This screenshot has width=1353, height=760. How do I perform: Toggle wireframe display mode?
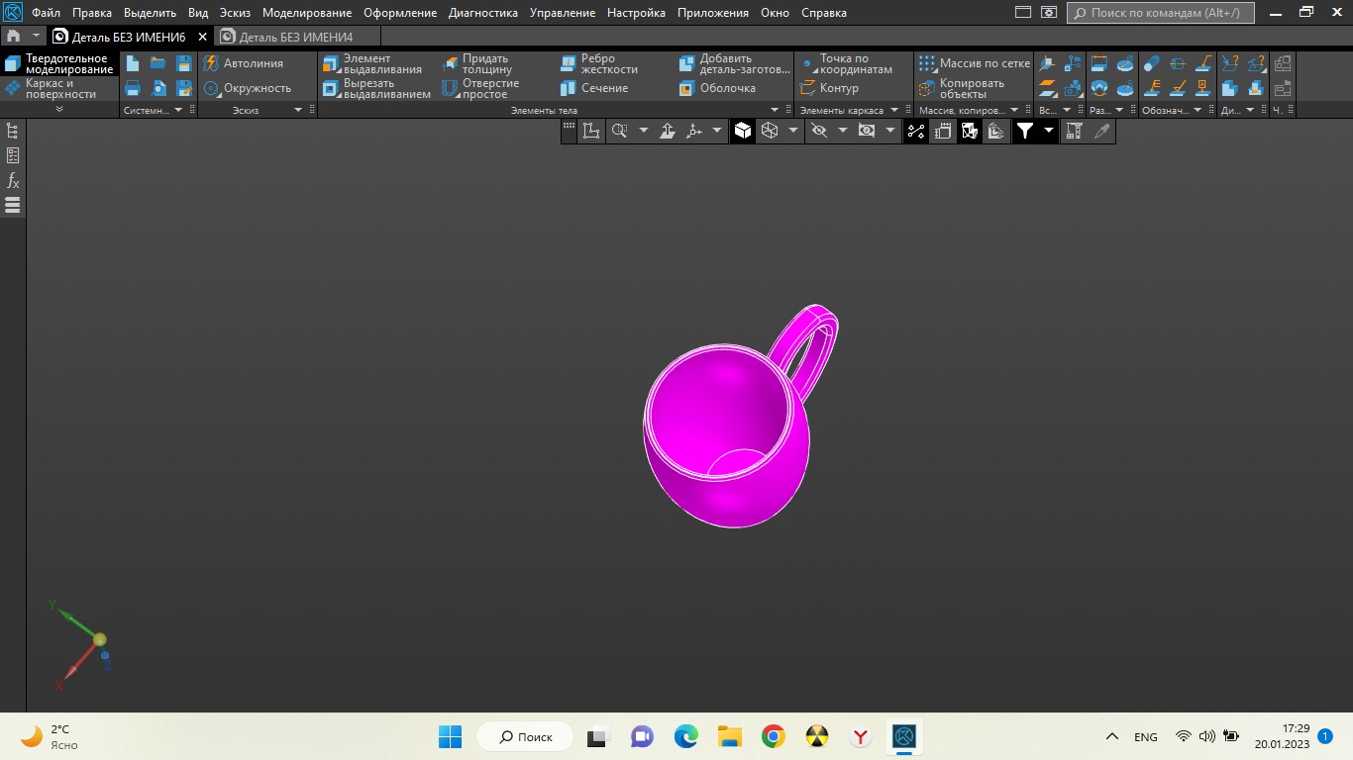tap(769, 131)
